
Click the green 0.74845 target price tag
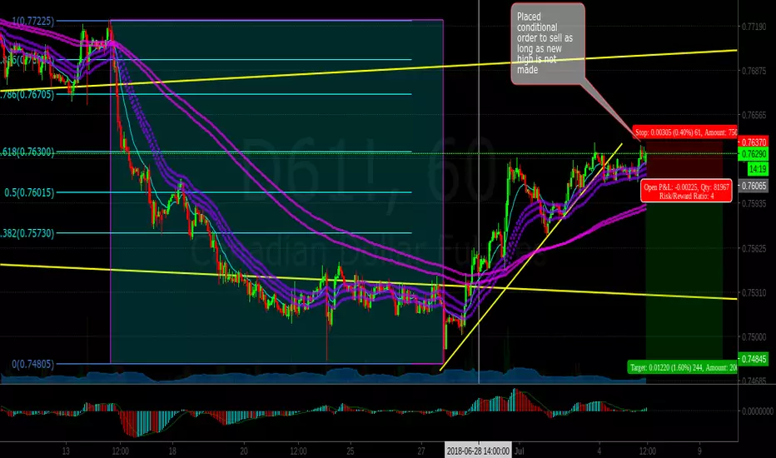tap(754, 359)
